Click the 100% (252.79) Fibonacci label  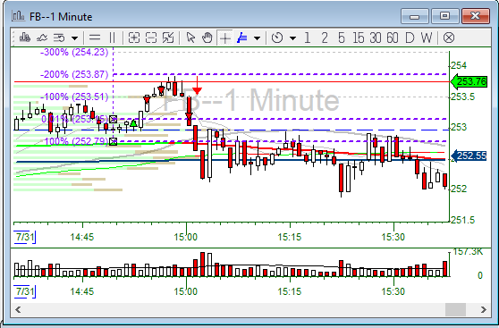[76, 141]
